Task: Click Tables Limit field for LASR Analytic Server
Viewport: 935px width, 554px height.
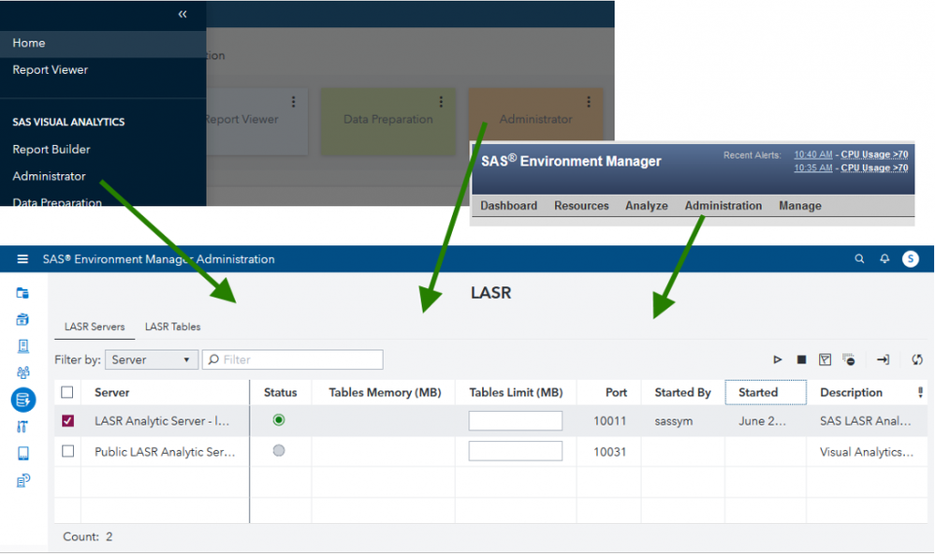Action: 515,420
